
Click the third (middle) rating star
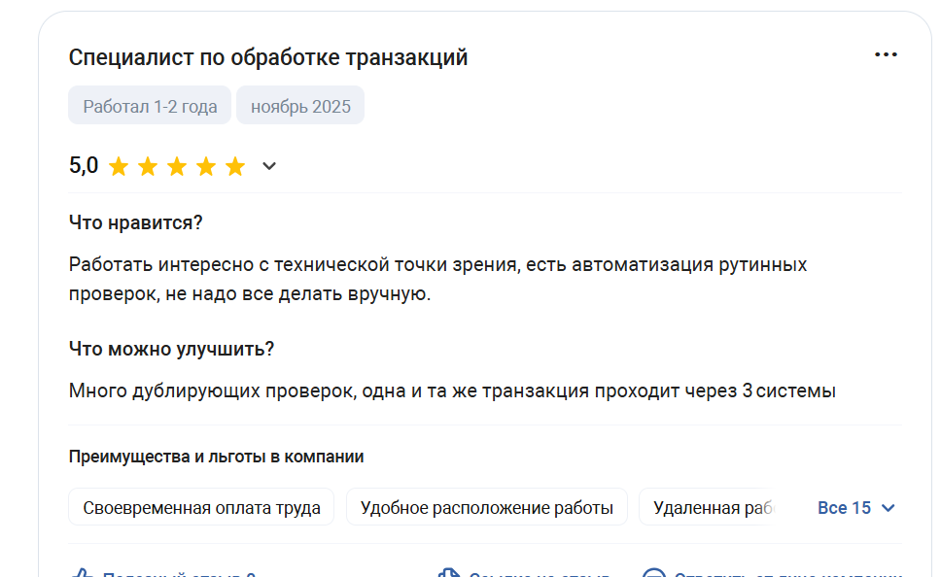(177, 167)
